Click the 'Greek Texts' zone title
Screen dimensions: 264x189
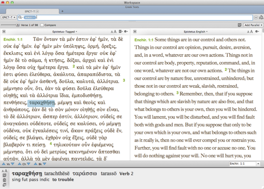132,7
